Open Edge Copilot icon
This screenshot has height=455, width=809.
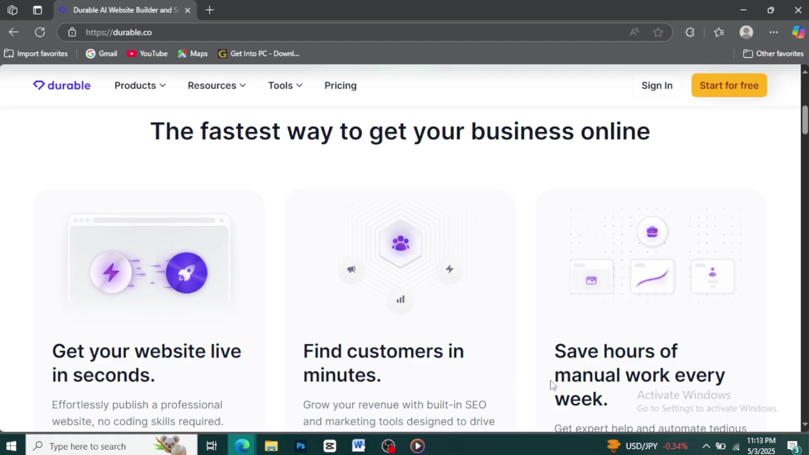coord(798,32)
